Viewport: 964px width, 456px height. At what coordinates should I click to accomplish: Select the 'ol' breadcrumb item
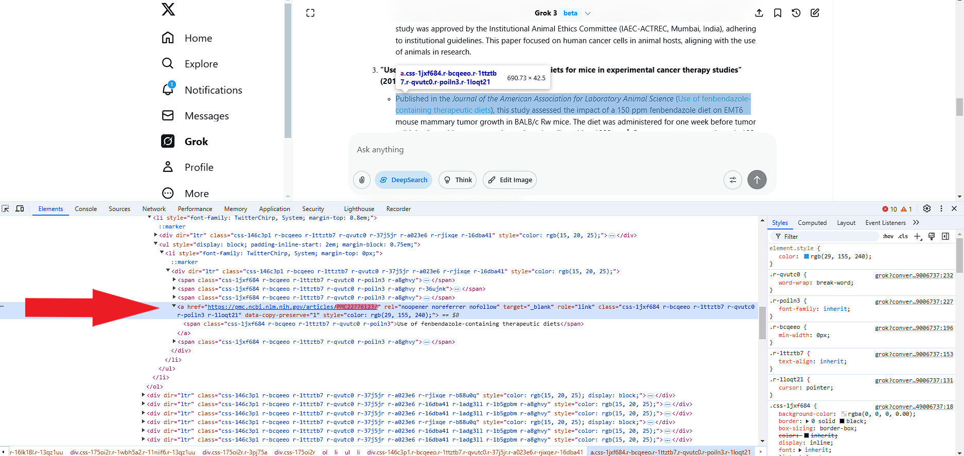(325, 452)
